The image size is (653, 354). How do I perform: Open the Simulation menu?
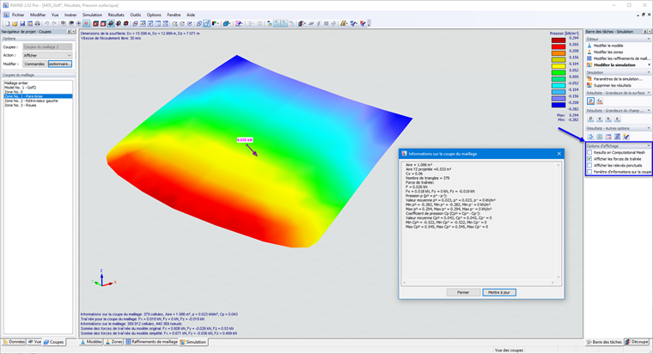point(92,15)
